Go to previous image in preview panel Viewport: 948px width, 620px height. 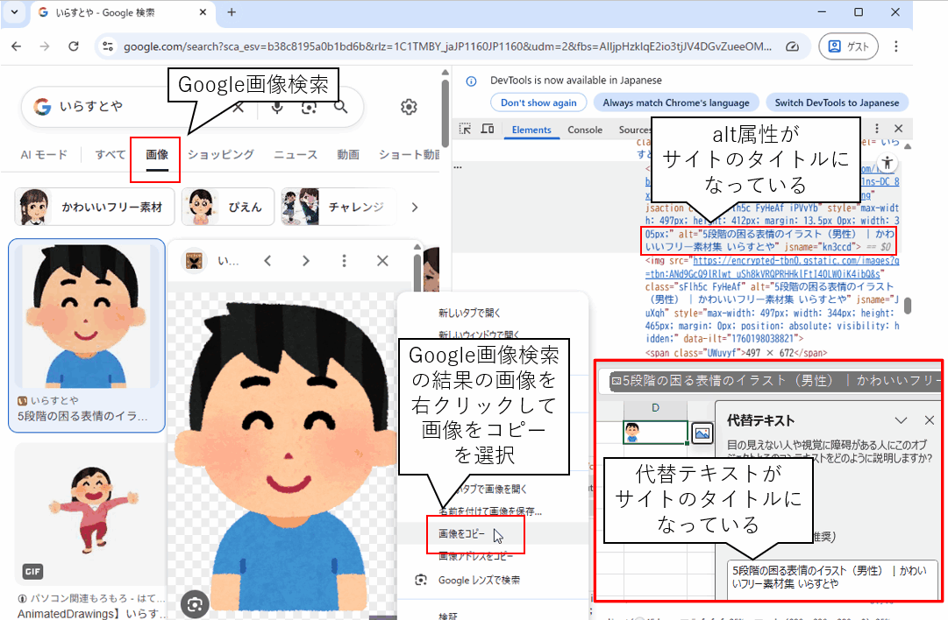pos(267,261)
